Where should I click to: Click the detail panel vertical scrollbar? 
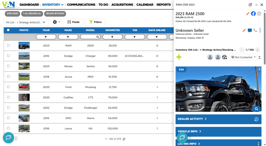click(x=265, y=38)
